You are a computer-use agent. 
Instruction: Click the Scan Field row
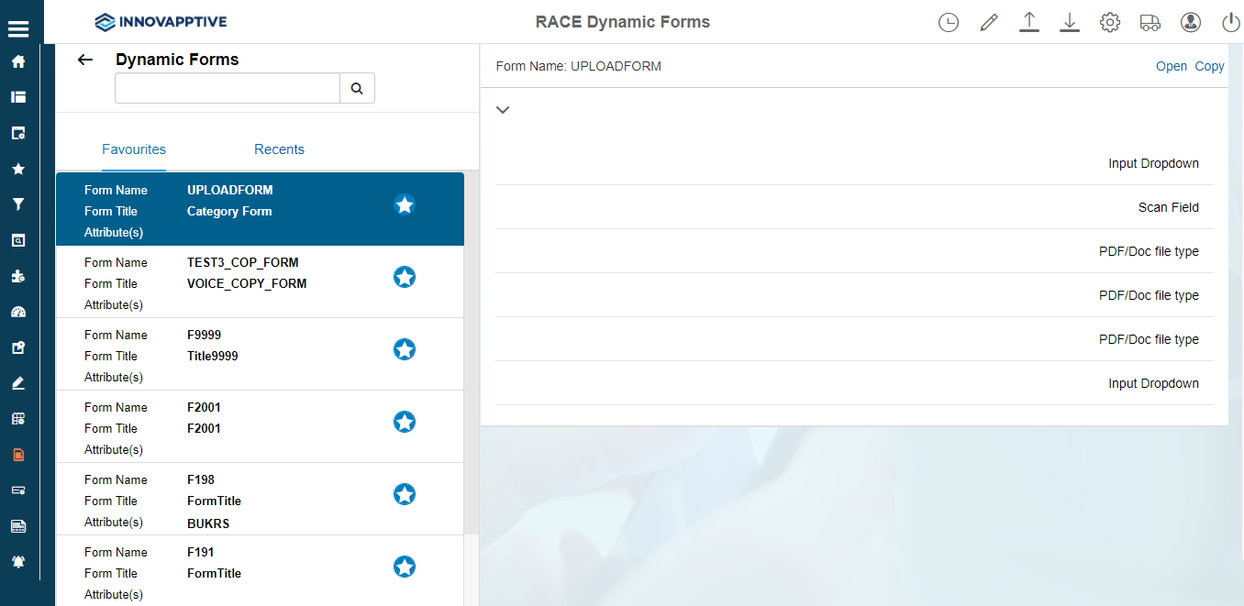point(854,207)
